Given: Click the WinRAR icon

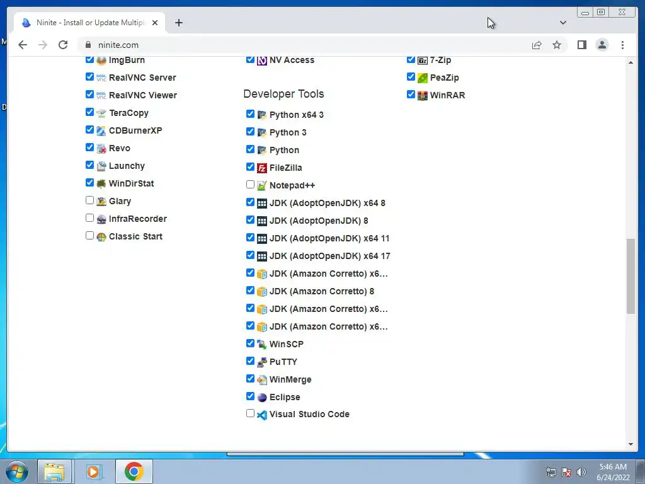Looking at the screenshot, I should (423, 96).
